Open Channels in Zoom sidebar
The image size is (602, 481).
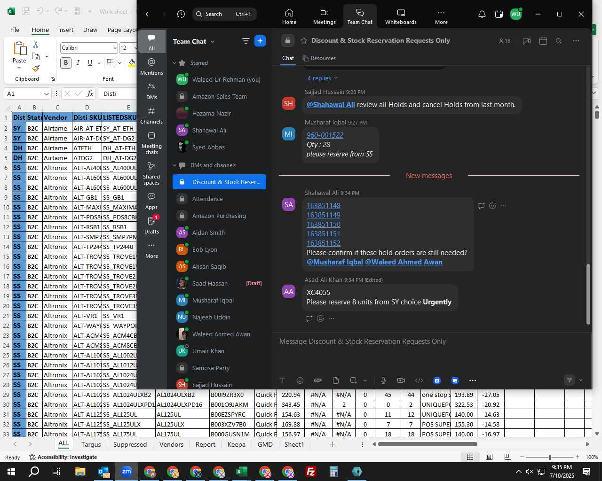pos(151,116)
